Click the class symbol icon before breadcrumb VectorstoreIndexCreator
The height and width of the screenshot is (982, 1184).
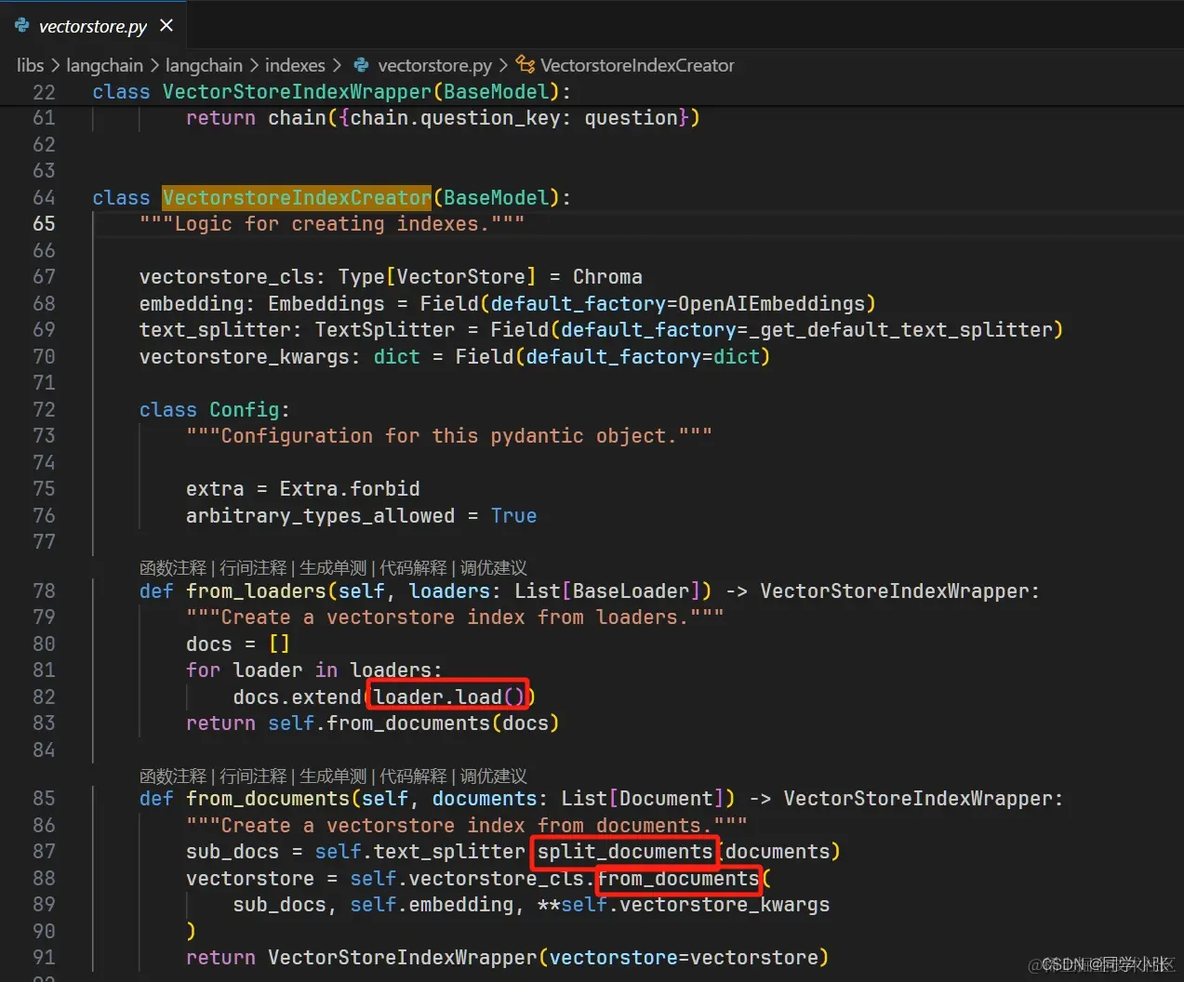coord(525,65)
